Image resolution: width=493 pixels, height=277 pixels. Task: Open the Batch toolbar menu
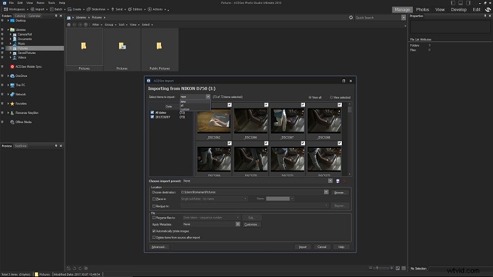tap(58, 9)
